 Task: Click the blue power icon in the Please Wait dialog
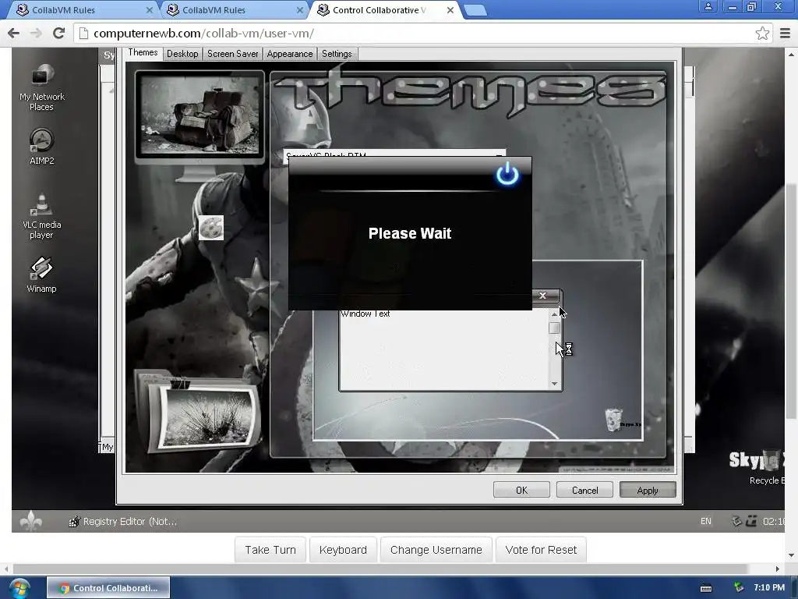(x=507, y=174)
